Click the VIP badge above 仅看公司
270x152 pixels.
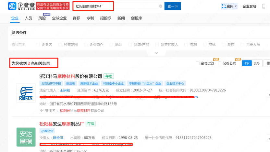(x=238, y=59)
